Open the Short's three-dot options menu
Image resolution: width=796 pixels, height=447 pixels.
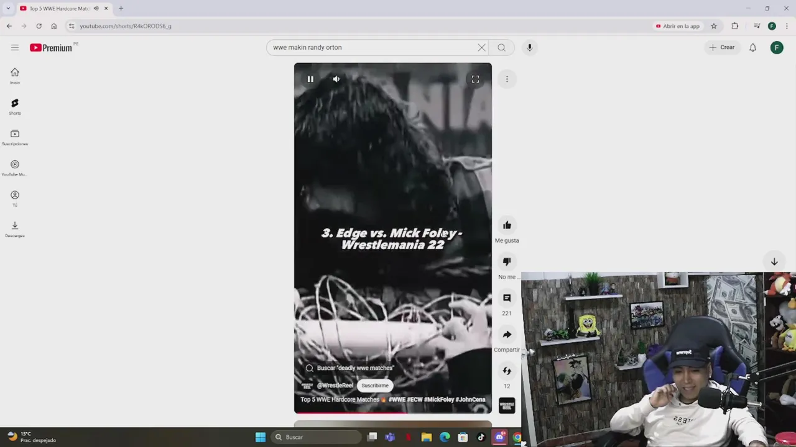[507, 79]
